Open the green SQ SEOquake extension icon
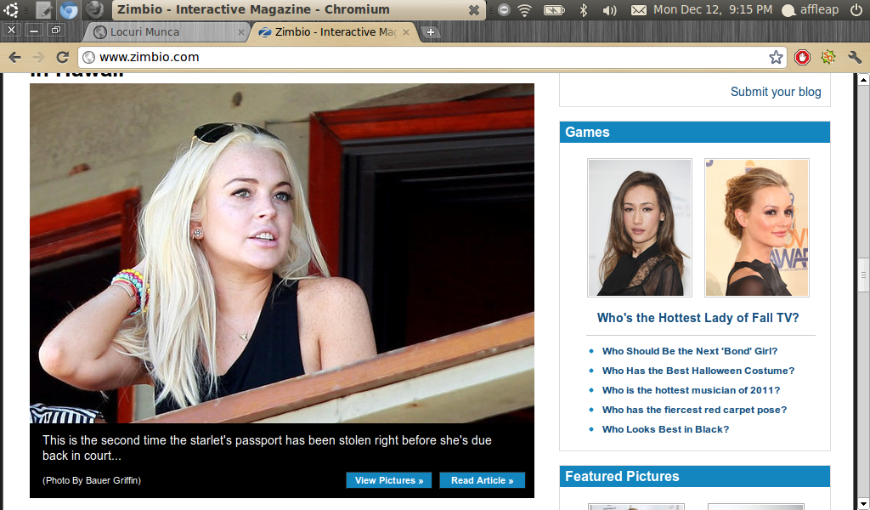Screen dimensions: 870x510 click(828, 57)
